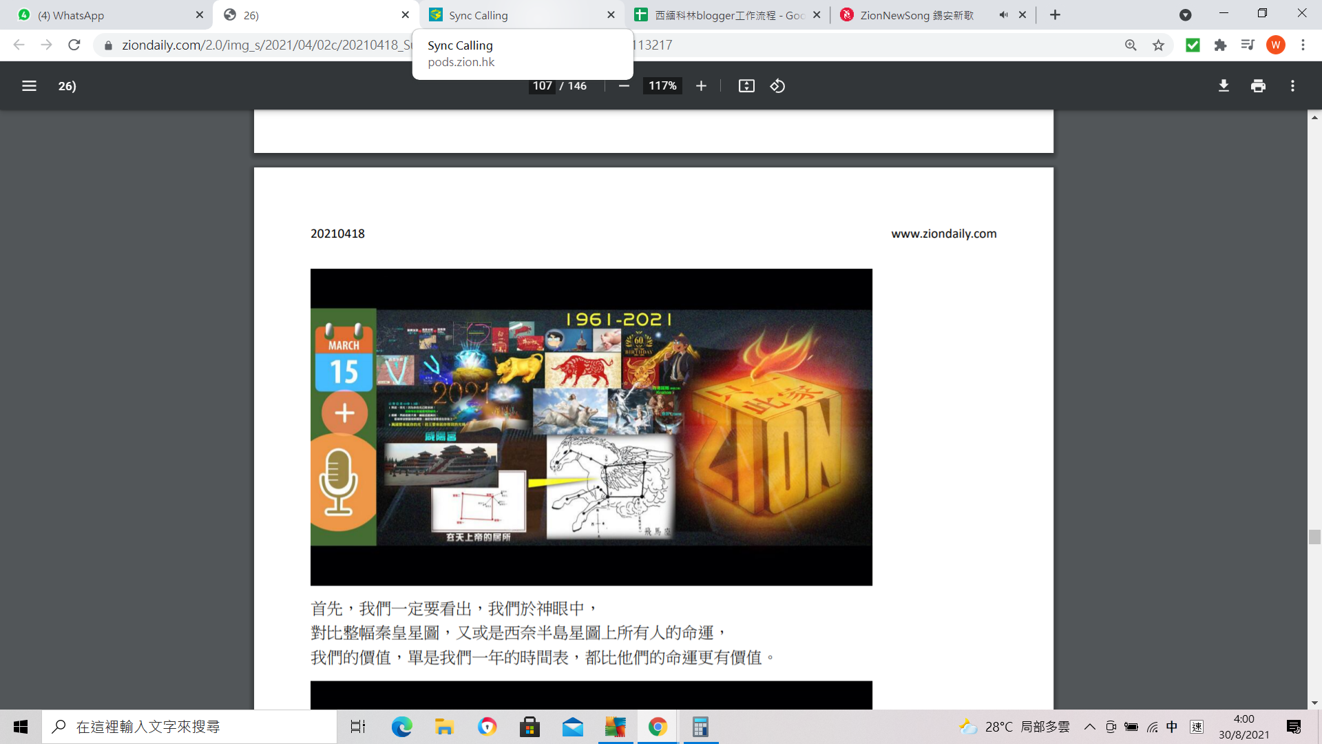Launch Microsoft Edge from taskbar
The width and height of the screenshot is (1322, 744).
click(401, 727)
